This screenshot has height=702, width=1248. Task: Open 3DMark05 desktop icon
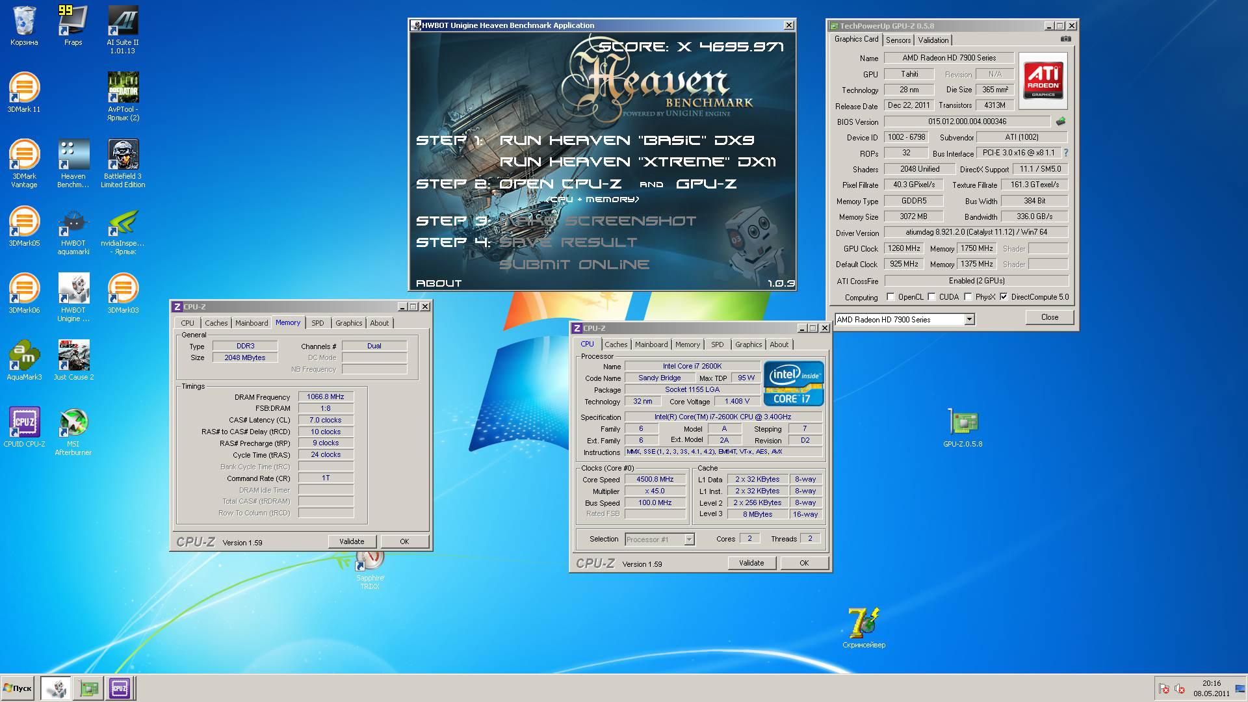click(x=24, y=227)
